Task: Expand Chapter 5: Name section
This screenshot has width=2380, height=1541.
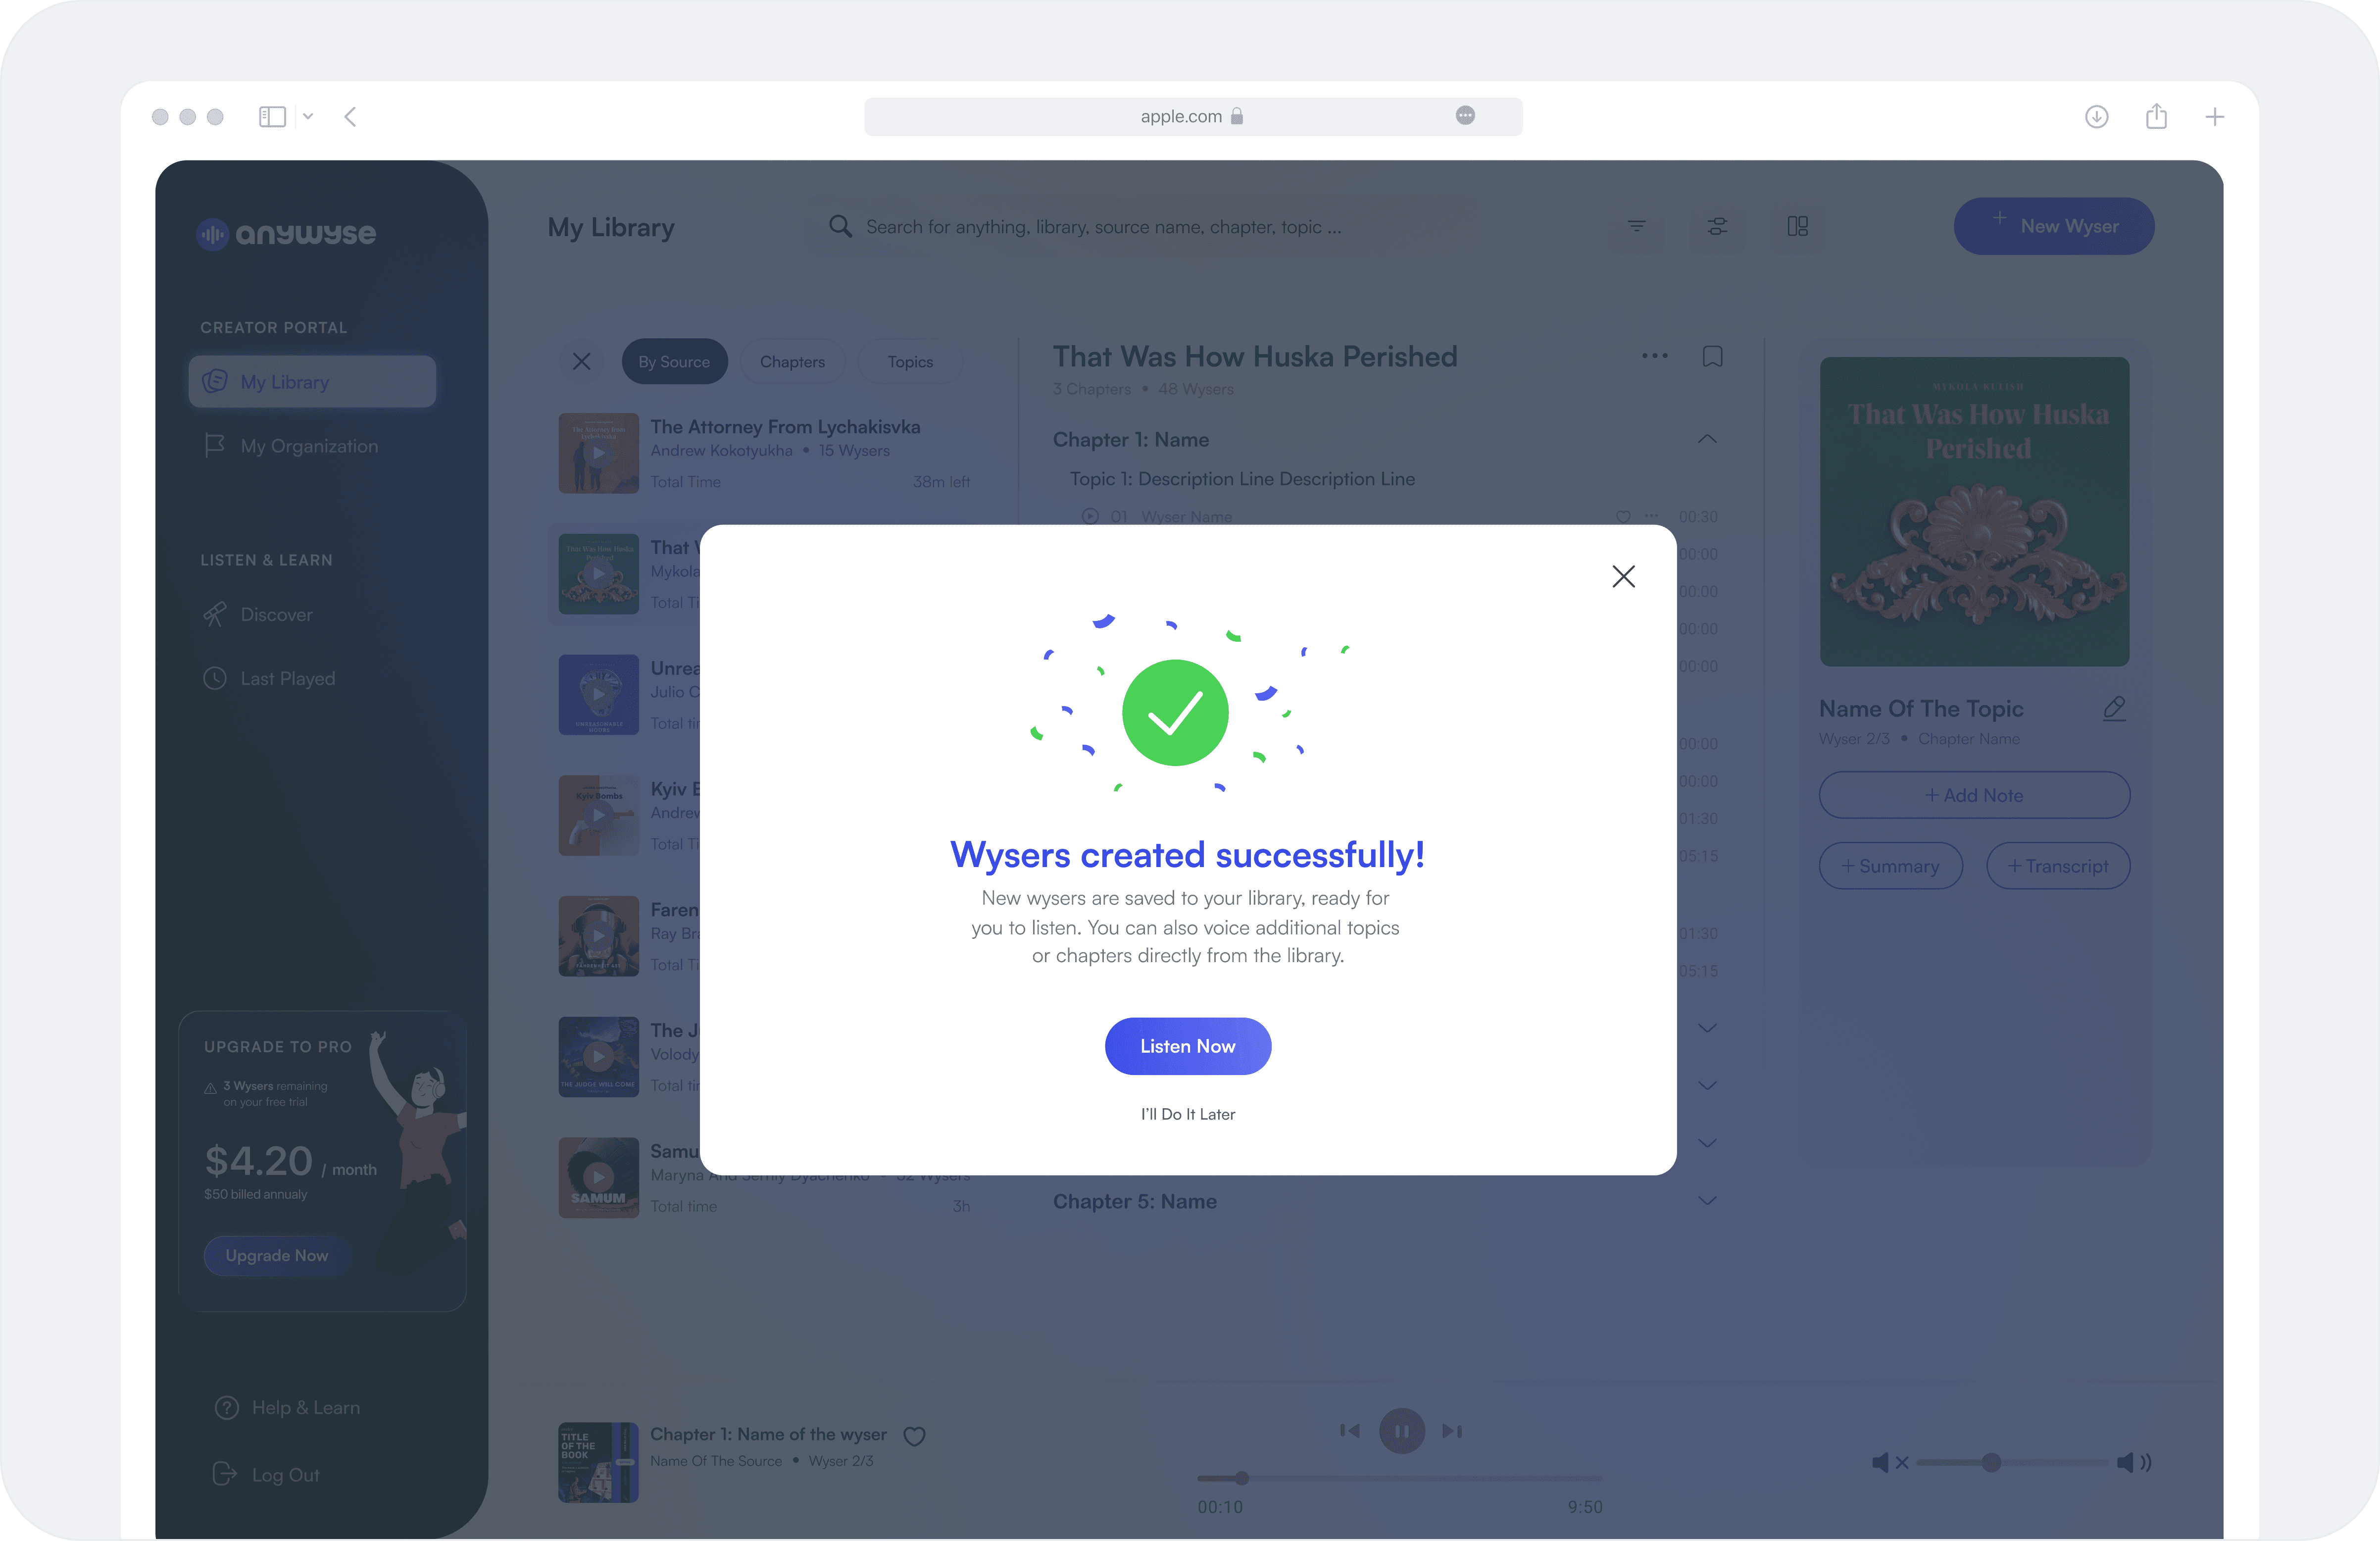Action: coord(1707,1201)
